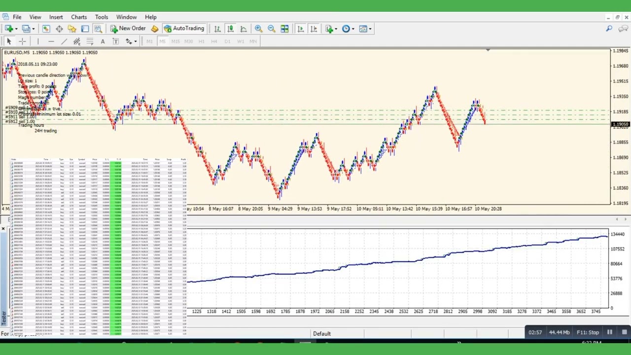Select the Trendline drawing tool

click(64, 41)
